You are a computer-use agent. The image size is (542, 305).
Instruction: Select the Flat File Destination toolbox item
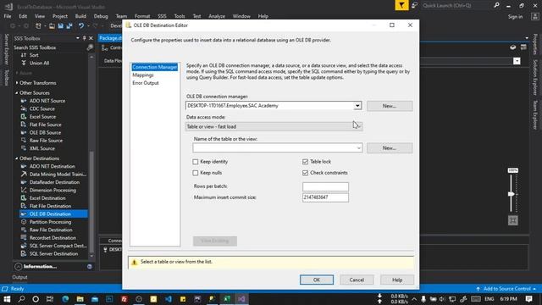(x=50, y=206)
